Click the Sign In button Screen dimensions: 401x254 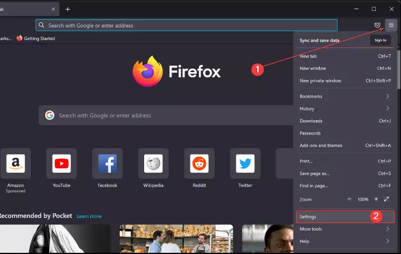coord(380,40)
